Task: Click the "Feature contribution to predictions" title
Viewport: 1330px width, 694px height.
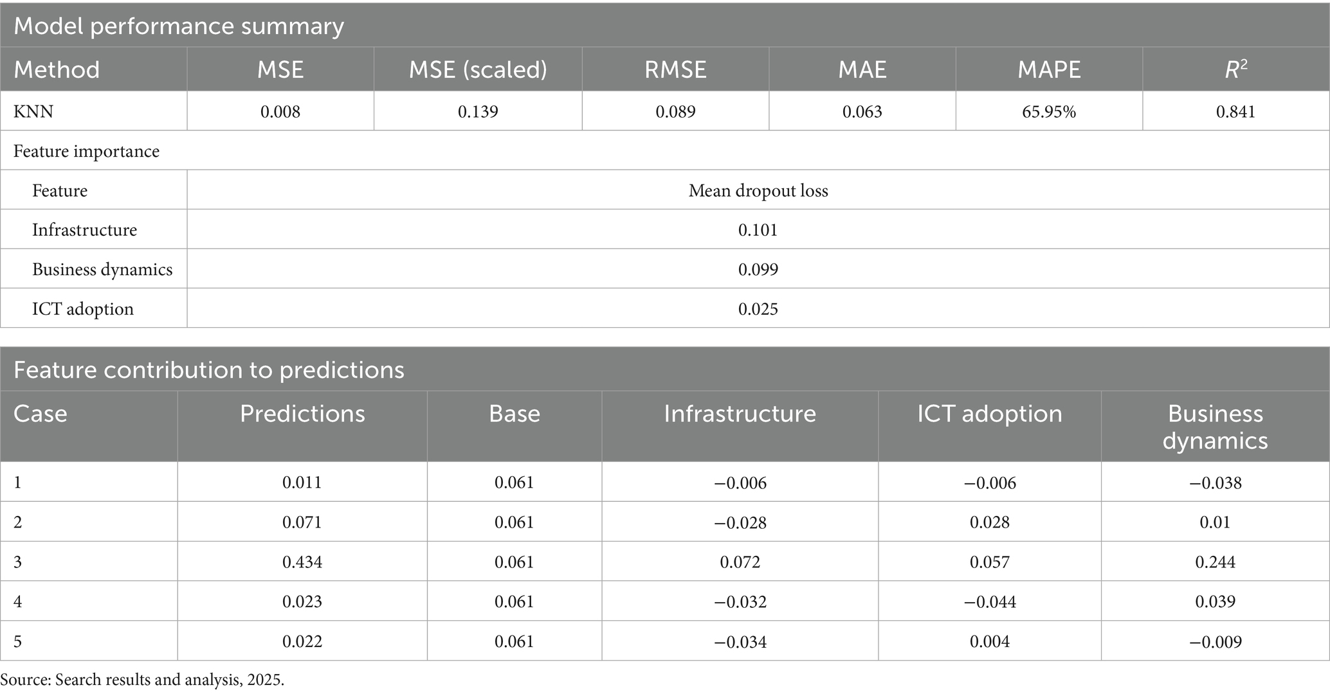Action: click(x=209, y=370)
